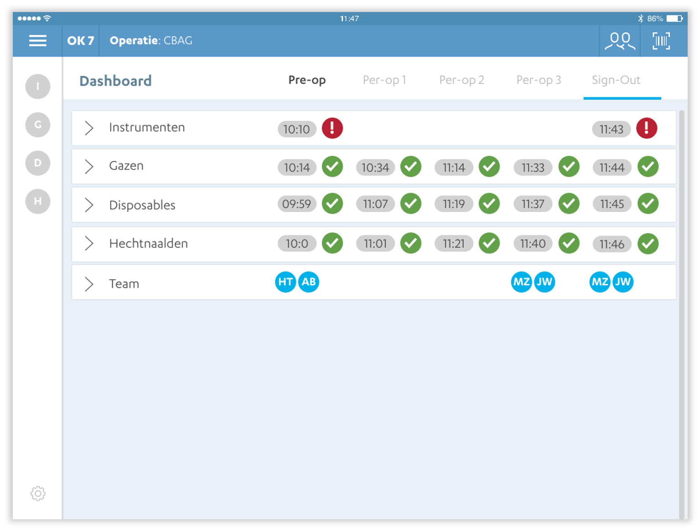Select the G circle in left sidebar
The height and width of the screenshot is (531, 700).
tap(37, 125)
